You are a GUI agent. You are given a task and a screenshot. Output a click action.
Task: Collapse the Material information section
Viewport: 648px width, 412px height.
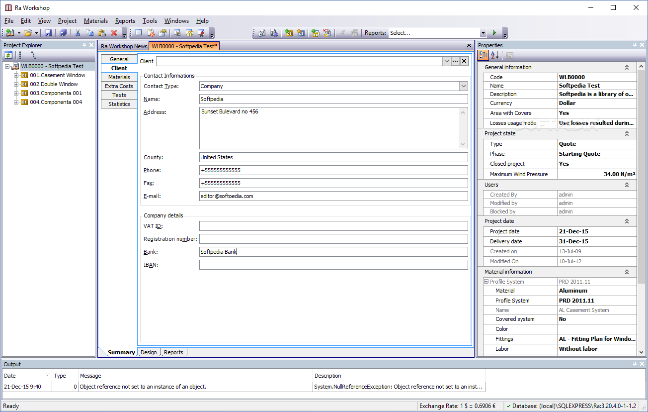click(x=627, y=272)
